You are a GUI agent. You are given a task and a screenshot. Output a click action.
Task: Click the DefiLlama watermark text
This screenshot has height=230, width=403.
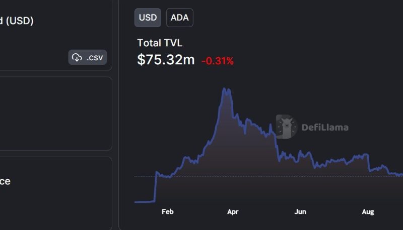(x=325, y=127)
